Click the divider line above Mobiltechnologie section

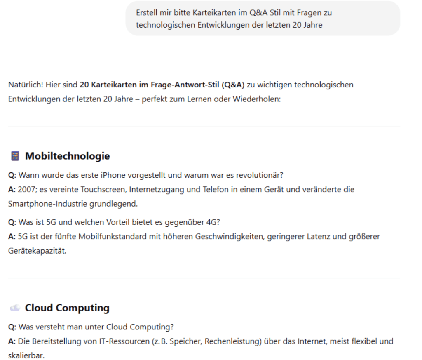(204, 126)
